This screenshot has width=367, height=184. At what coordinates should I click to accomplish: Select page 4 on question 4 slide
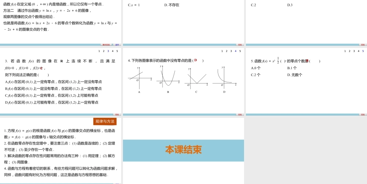[x=236, y=51]
